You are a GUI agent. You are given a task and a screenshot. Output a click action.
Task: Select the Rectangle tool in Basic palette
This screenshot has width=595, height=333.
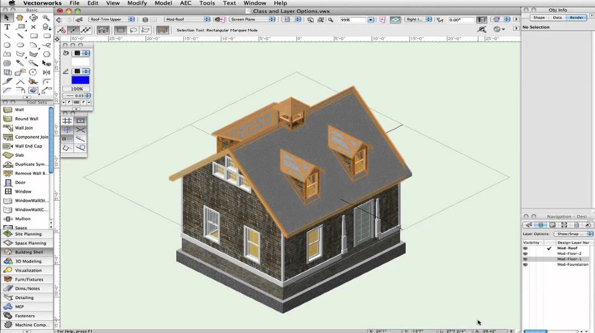click(x=34, y=36)
